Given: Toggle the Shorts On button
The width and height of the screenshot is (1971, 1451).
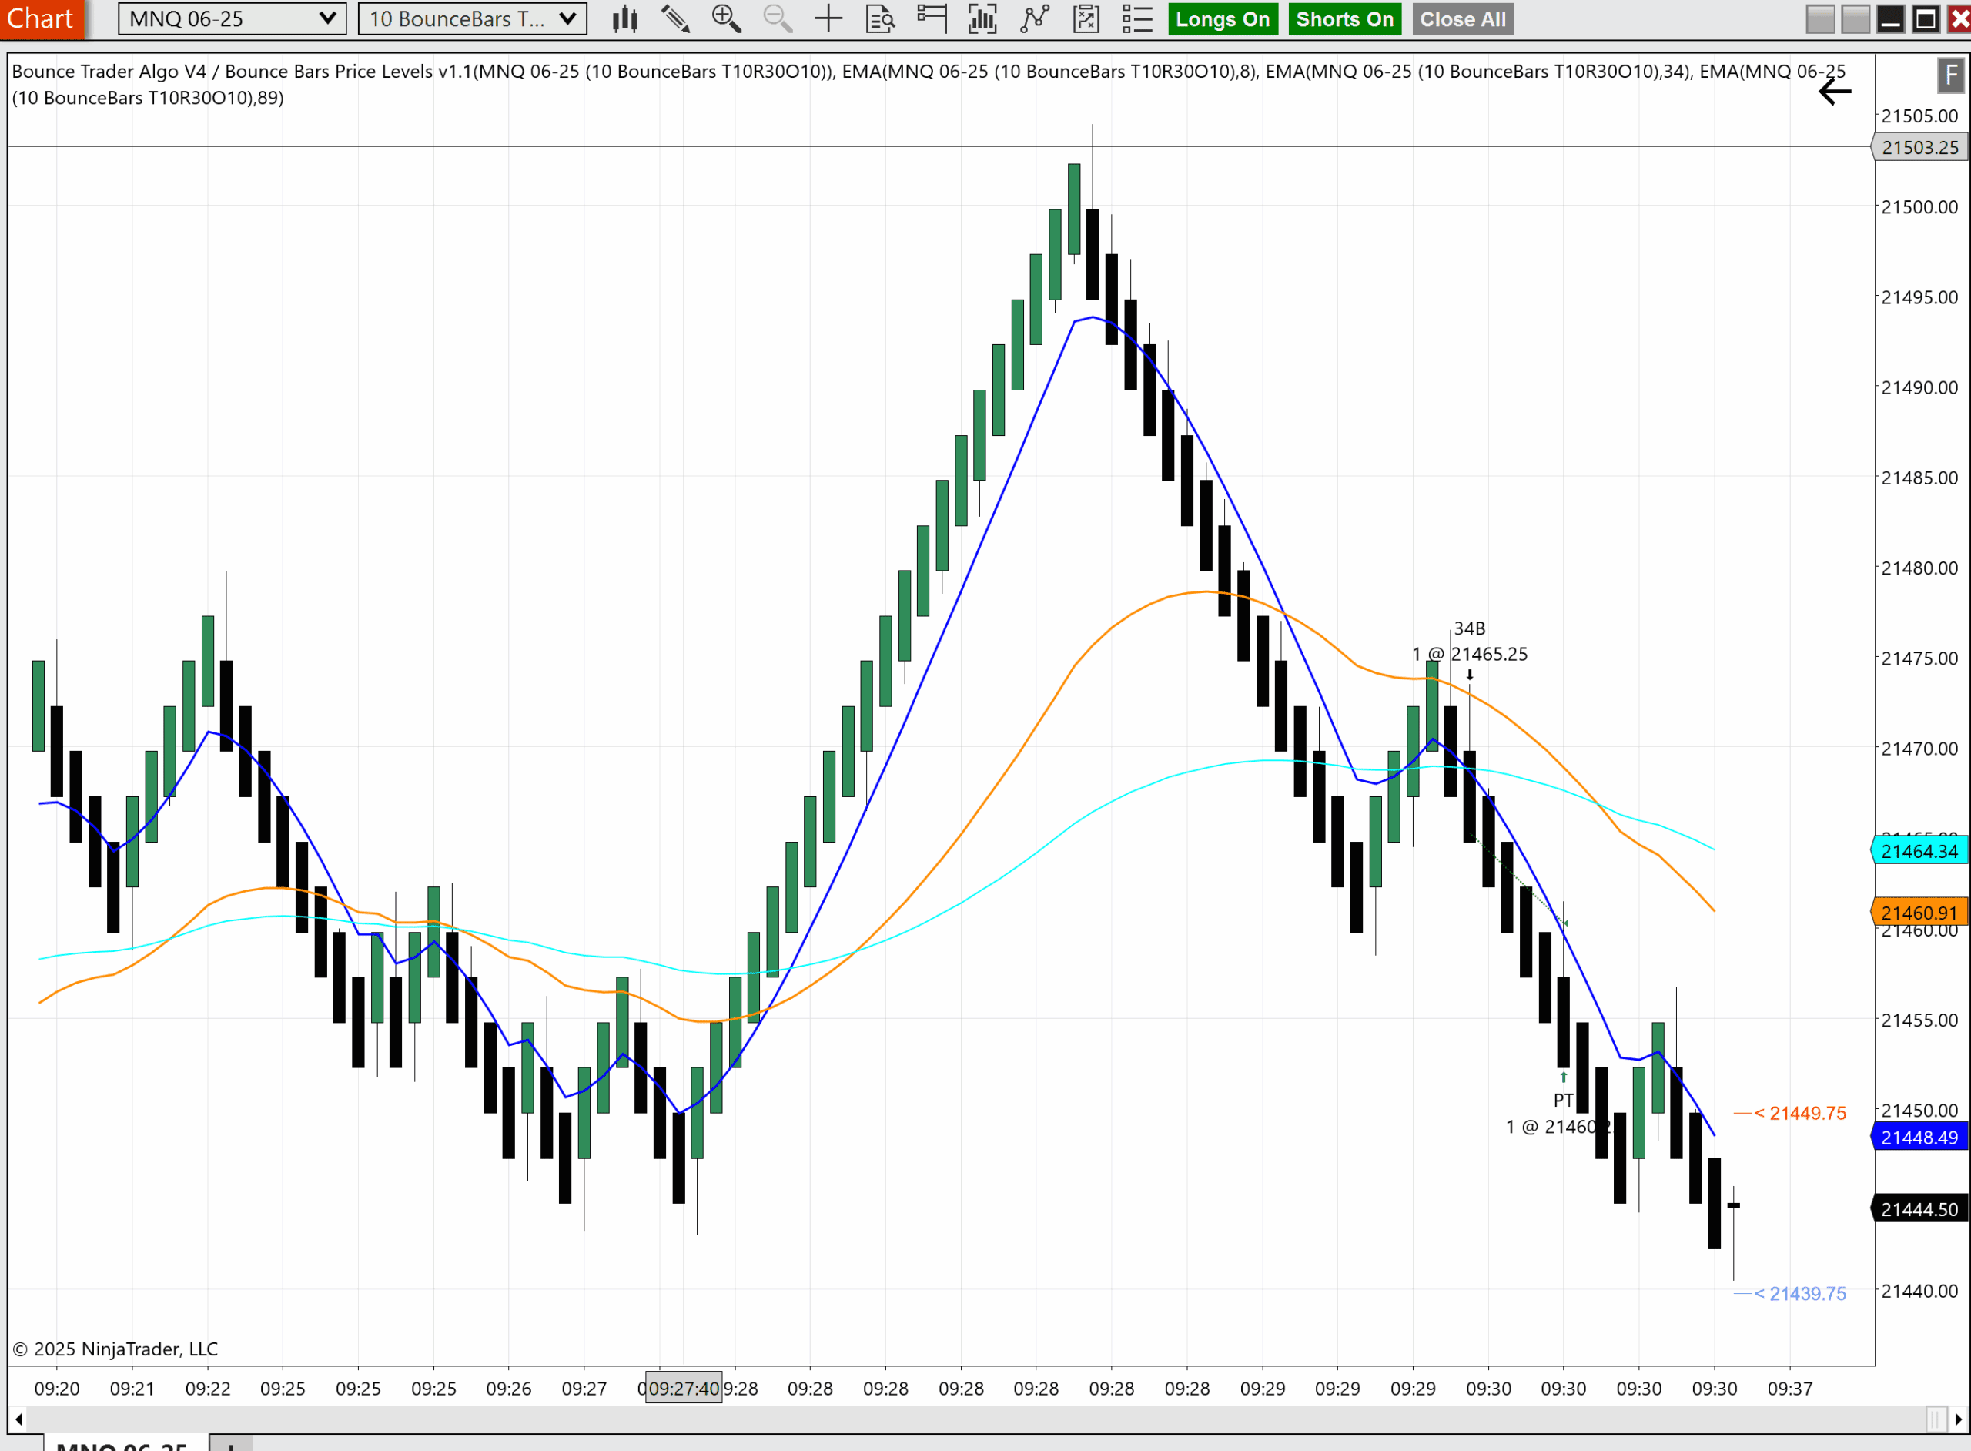Looking at the screenshot, I should point(1344,19).
